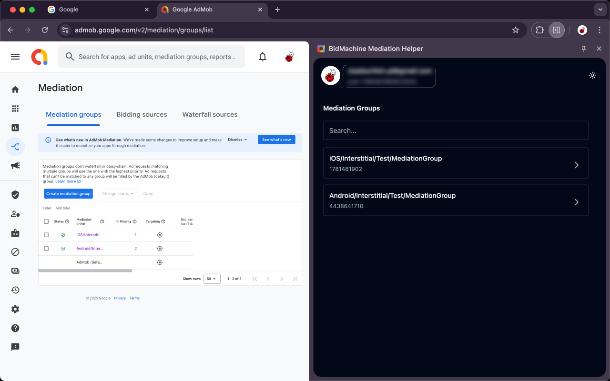Screen dimensions: 610x381
Task: Open the Reports bar chart sidebar icon
Action: 15,128
